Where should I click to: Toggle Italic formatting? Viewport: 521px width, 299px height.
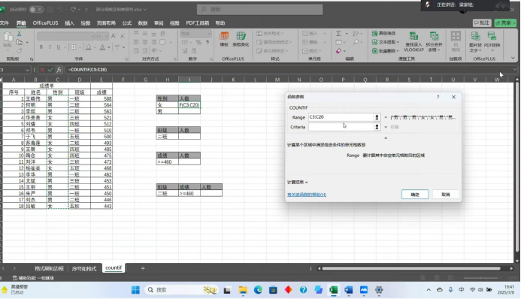(50, 47)
